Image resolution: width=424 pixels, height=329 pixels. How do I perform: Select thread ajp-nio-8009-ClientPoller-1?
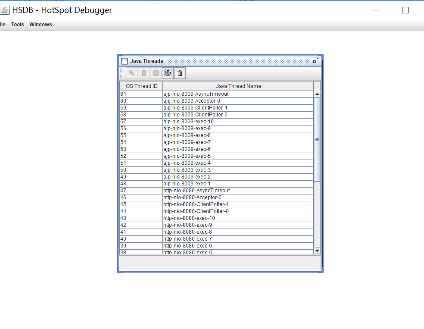point(238,108)
